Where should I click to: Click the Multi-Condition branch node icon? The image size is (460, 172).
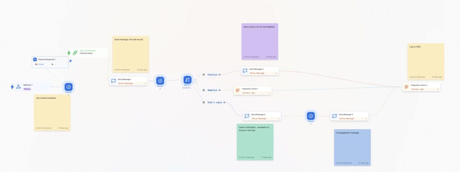pos(187,80)
